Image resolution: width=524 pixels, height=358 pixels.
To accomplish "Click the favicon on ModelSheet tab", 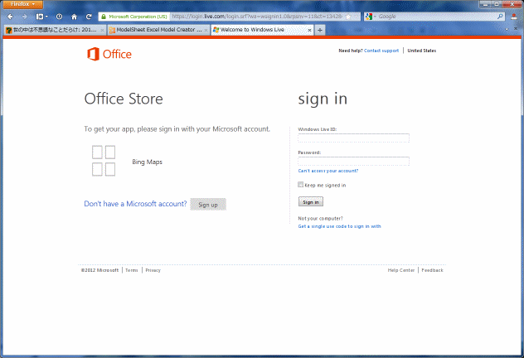I will tap(112, 30).
